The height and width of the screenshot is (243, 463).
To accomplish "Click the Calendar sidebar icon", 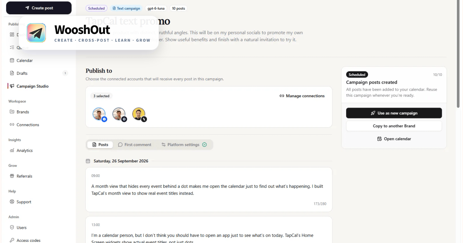I will [x=12, y=61].
